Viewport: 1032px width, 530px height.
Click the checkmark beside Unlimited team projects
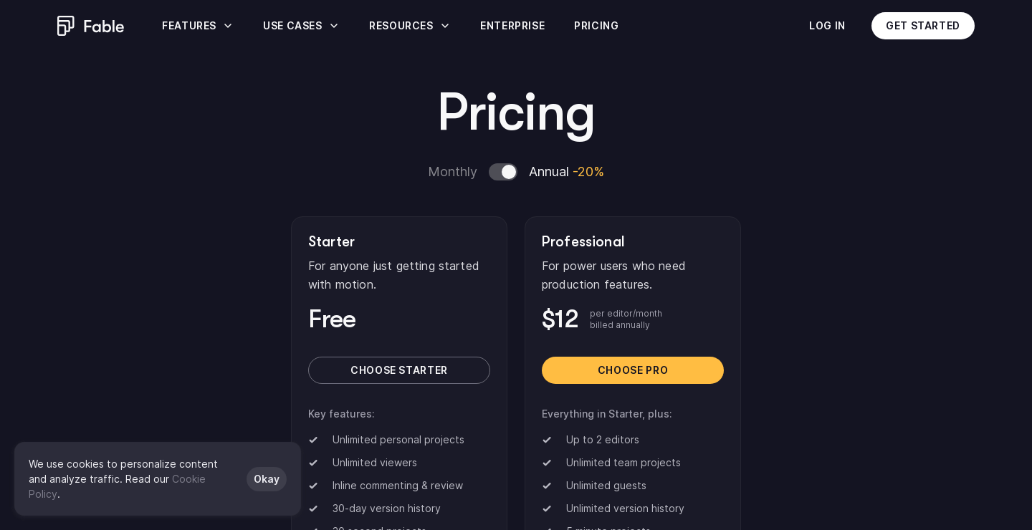click(x=548, y=463)
